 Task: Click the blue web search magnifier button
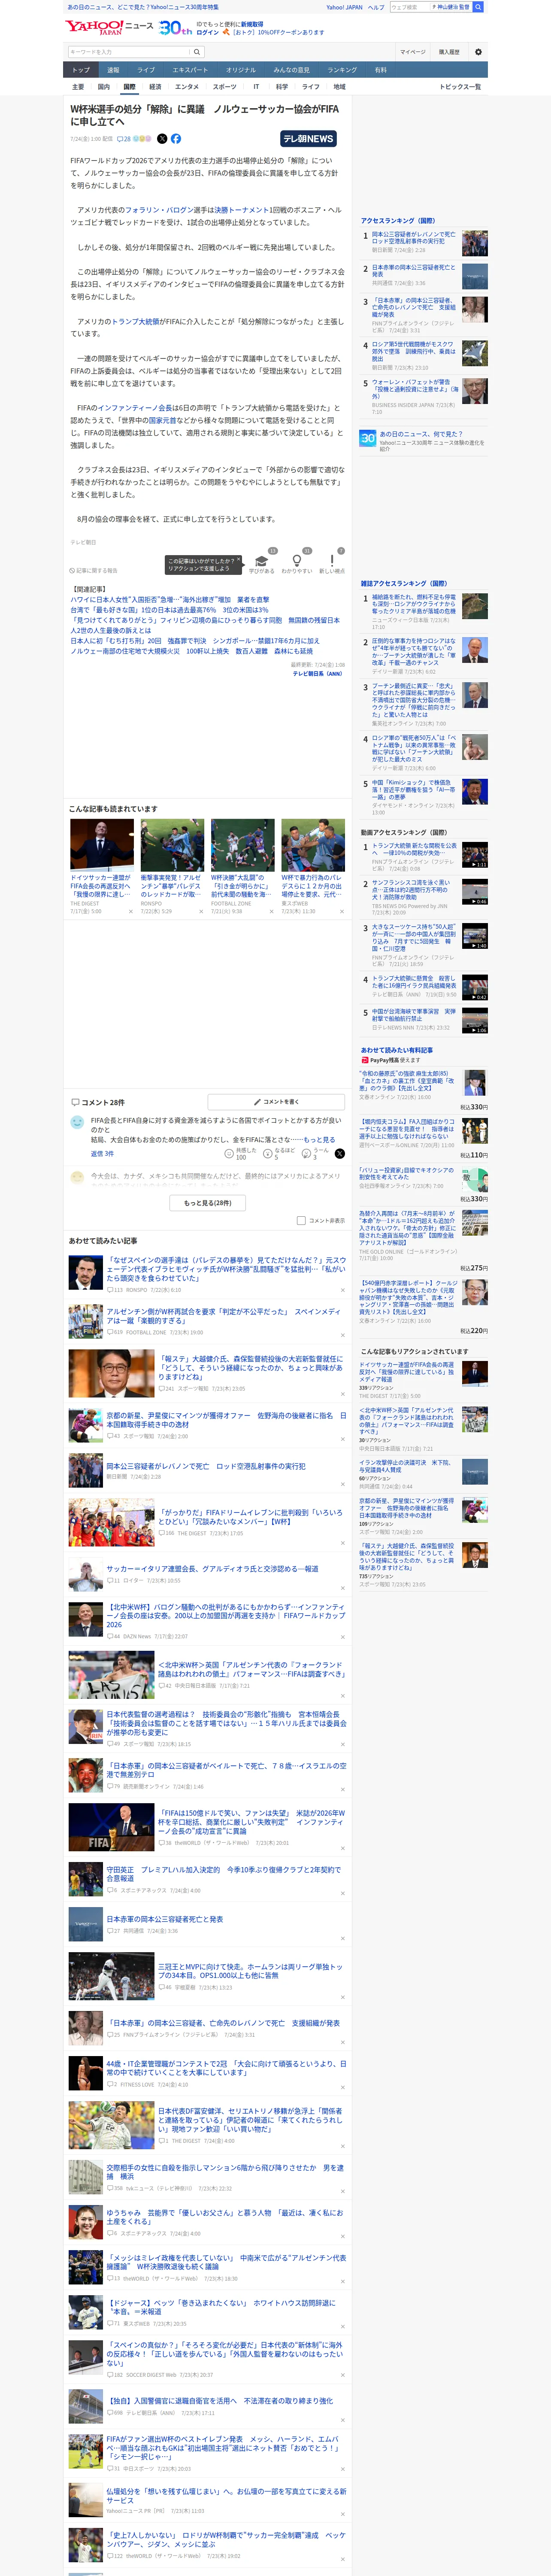[478, 7]
